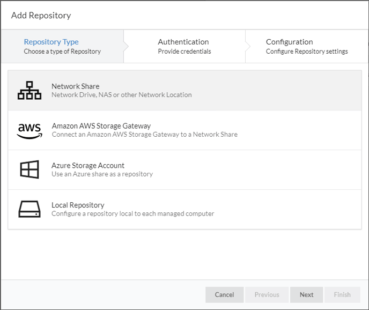Click the Local Repository drive icon

point(29,209)
